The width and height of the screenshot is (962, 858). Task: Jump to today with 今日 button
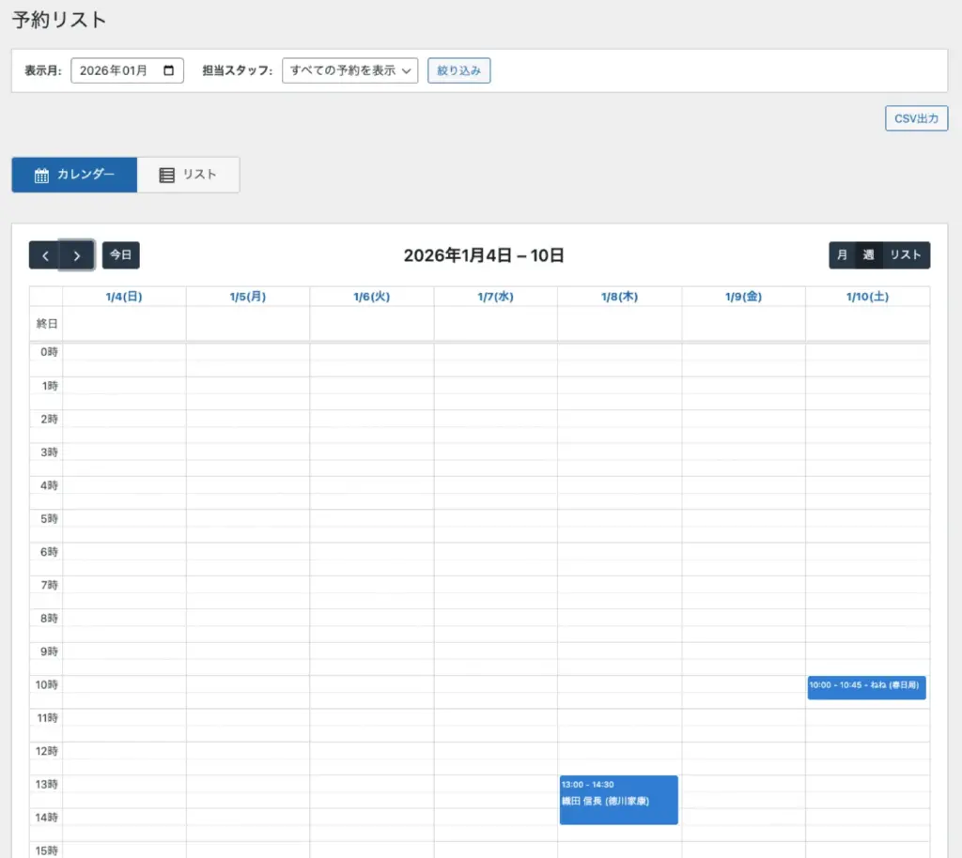(x=120, y=255)
